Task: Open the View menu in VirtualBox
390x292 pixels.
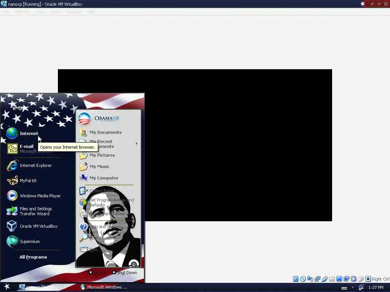Action: (x=40, y=12)
